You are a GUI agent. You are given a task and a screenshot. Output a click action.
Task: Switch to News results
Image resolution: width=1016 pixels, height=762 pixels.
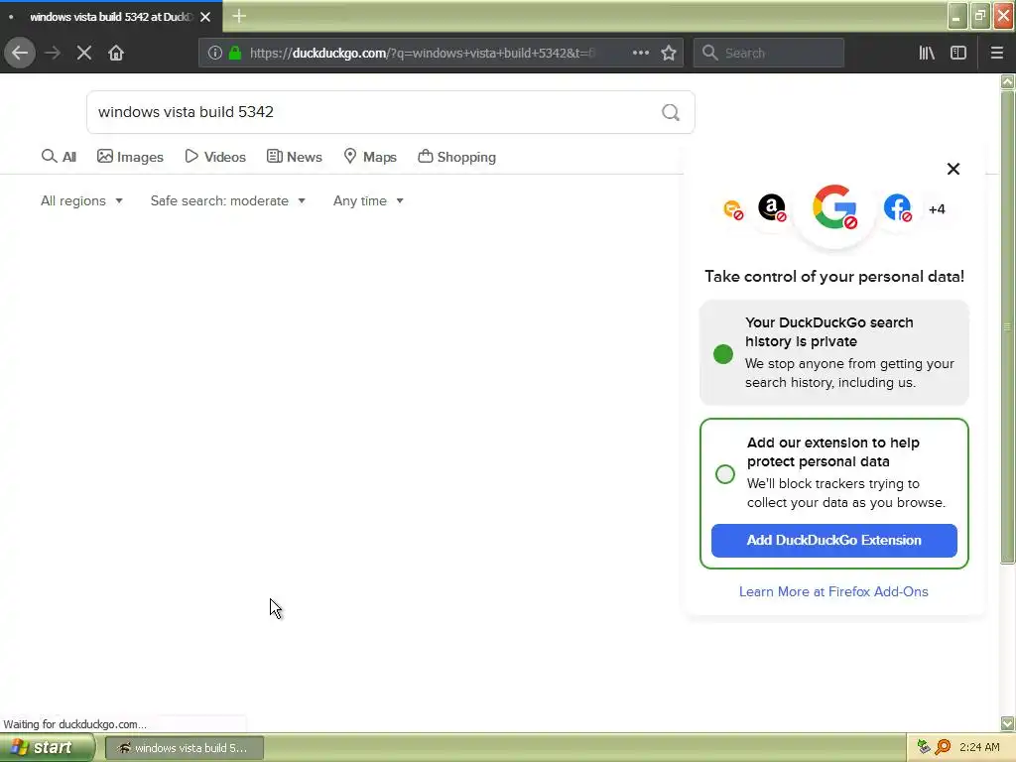coord(294,157)
